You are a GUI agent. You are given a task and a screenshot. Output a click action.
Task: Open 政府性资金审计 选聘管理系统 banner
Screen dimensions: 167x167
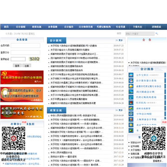[22, 95]
